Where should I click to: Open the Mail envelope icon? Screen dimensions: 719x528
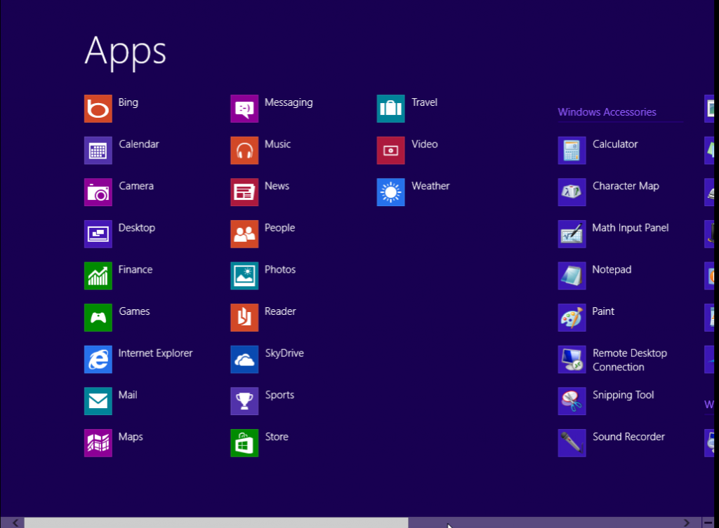98,401
